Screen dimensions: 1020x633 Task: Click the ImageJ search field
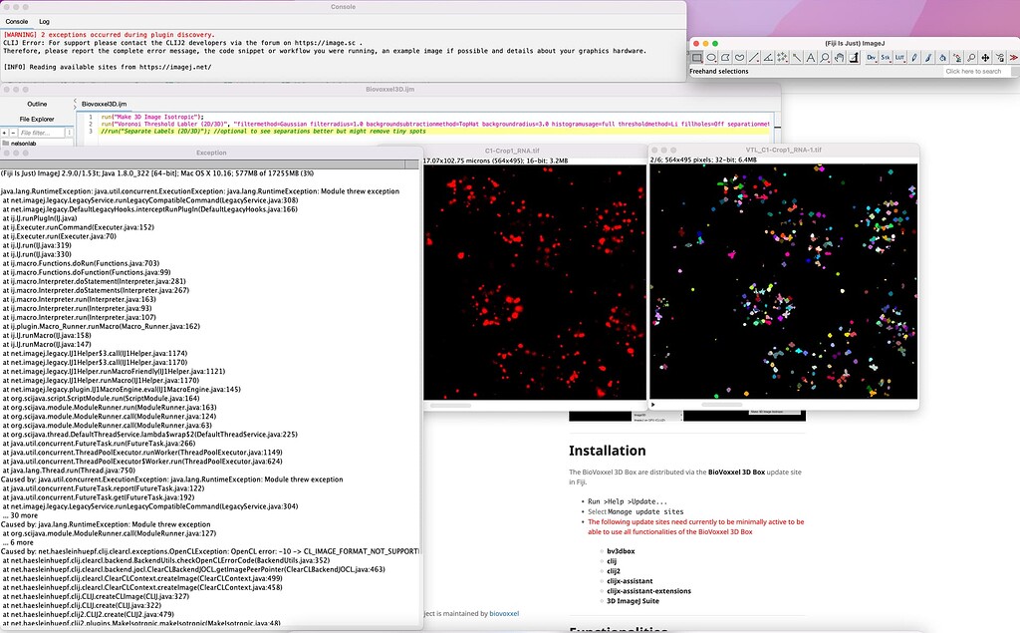click(x=971, y=71)
